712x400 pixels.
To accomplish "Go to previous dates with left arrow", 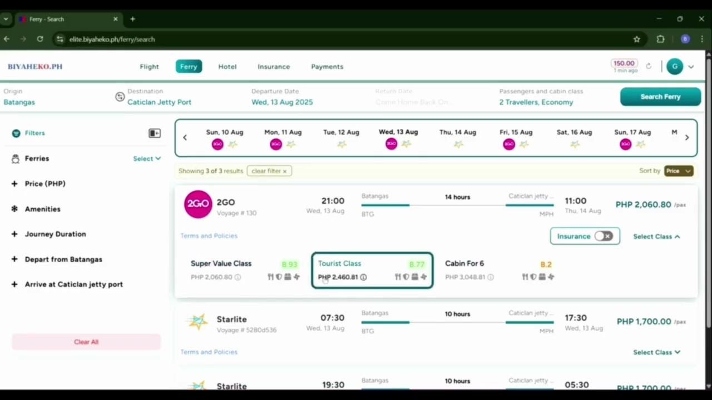I will 185,137.
